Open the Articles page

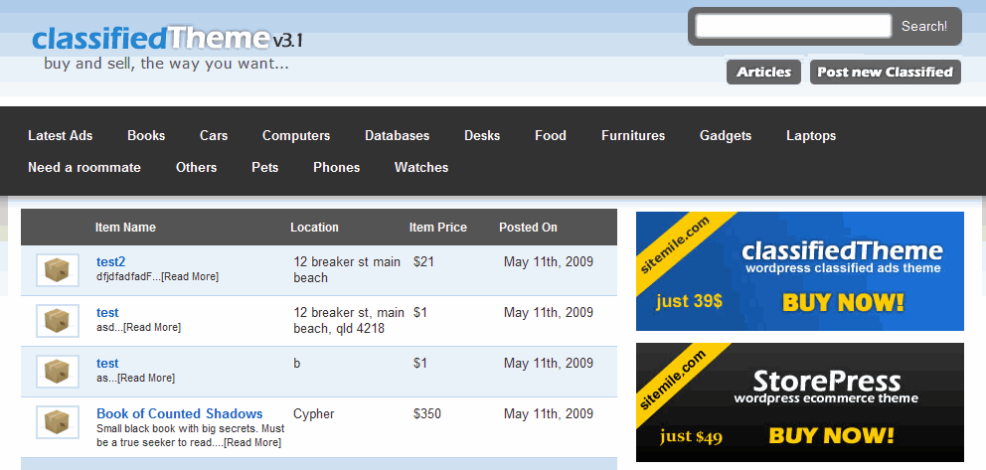point(763,72)
